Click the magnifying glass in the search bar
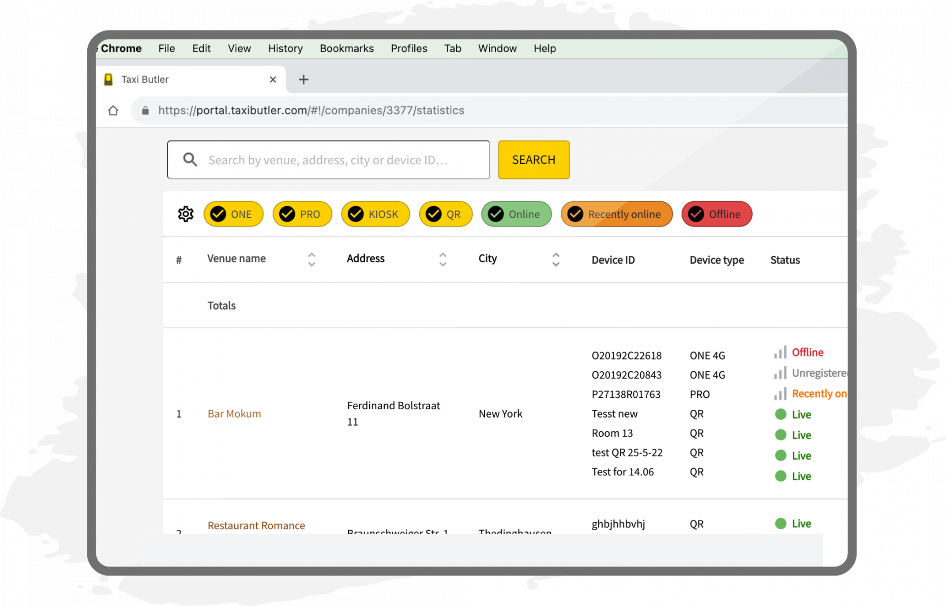This screenshot has width=947, height=606. pos(190,160)
